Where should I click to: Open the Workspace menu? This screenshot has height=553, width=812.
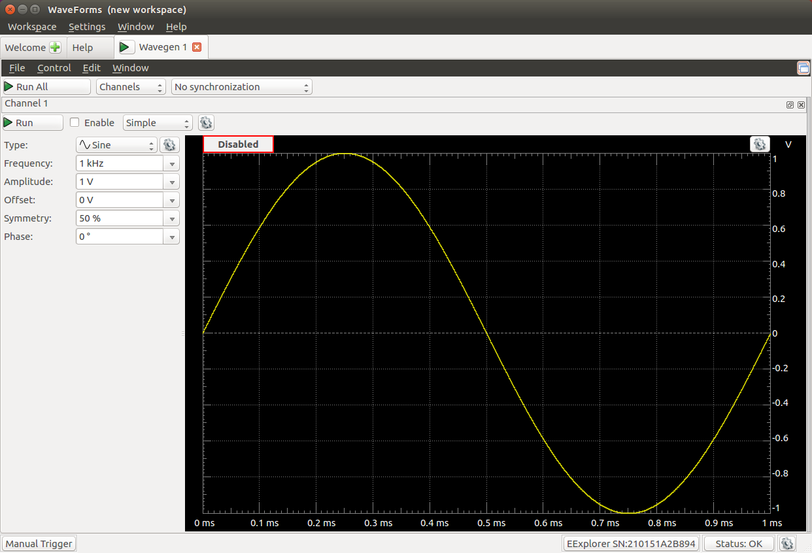pos(32,27)
